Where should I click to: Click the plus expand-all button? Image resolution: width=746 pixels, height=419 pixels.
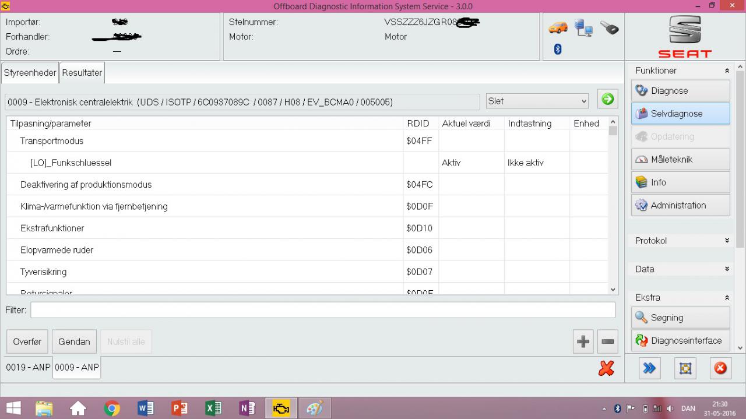click(583, 342)
